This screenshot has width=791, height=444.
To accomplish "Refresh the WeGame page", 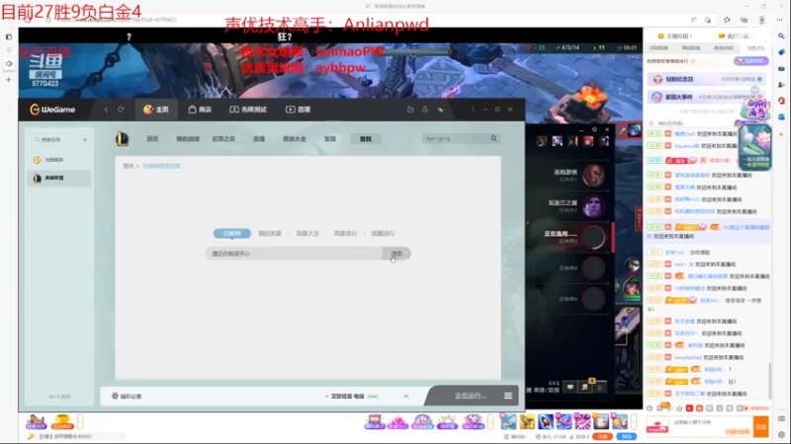I will pyautogui.click(x=121, y=110).
